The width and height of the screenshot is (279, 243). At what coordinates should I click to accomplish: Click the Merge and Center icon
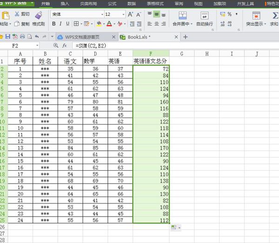point(183,15)
